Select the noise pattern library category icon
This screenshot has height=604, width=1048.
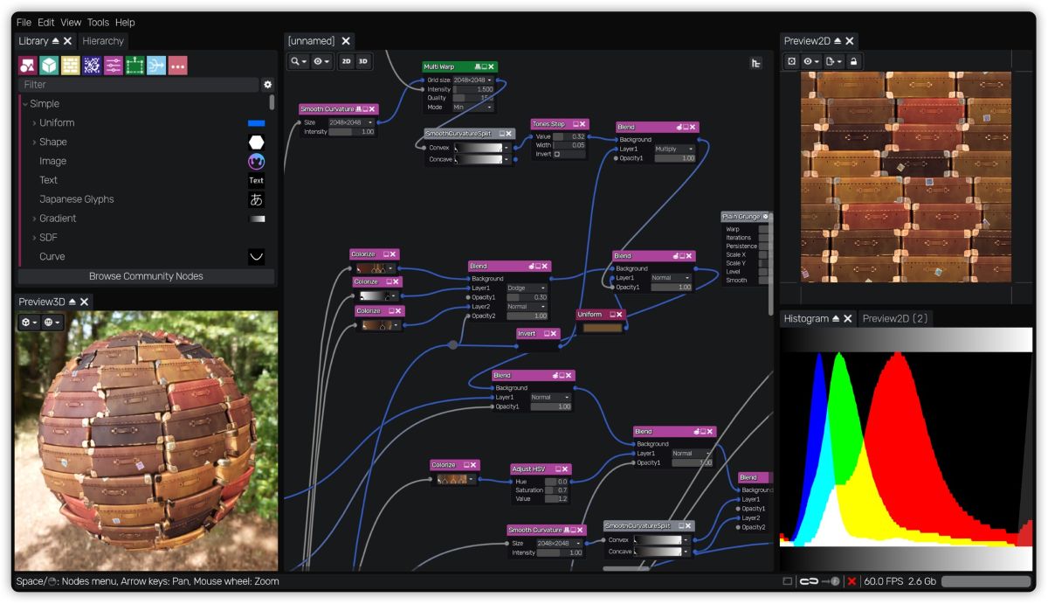click(x=92, y=66)
